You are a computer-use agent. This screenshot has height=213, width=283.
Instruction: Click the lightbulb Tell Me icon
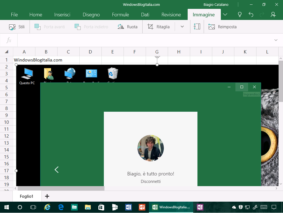coord(240,14)
